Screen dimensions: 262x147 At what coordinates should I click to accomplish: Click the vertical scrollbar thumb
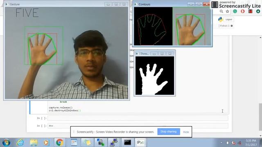click(x=260, y=117)
